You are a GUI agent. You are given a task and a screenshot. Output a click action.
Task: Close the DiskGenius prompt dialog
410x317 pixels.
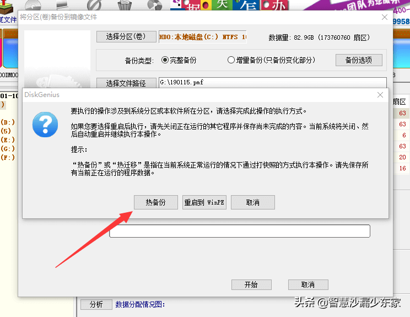pyautogui.click(x=380, y=95)
